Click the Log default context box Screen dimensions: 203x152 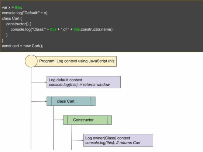(83, 82)
